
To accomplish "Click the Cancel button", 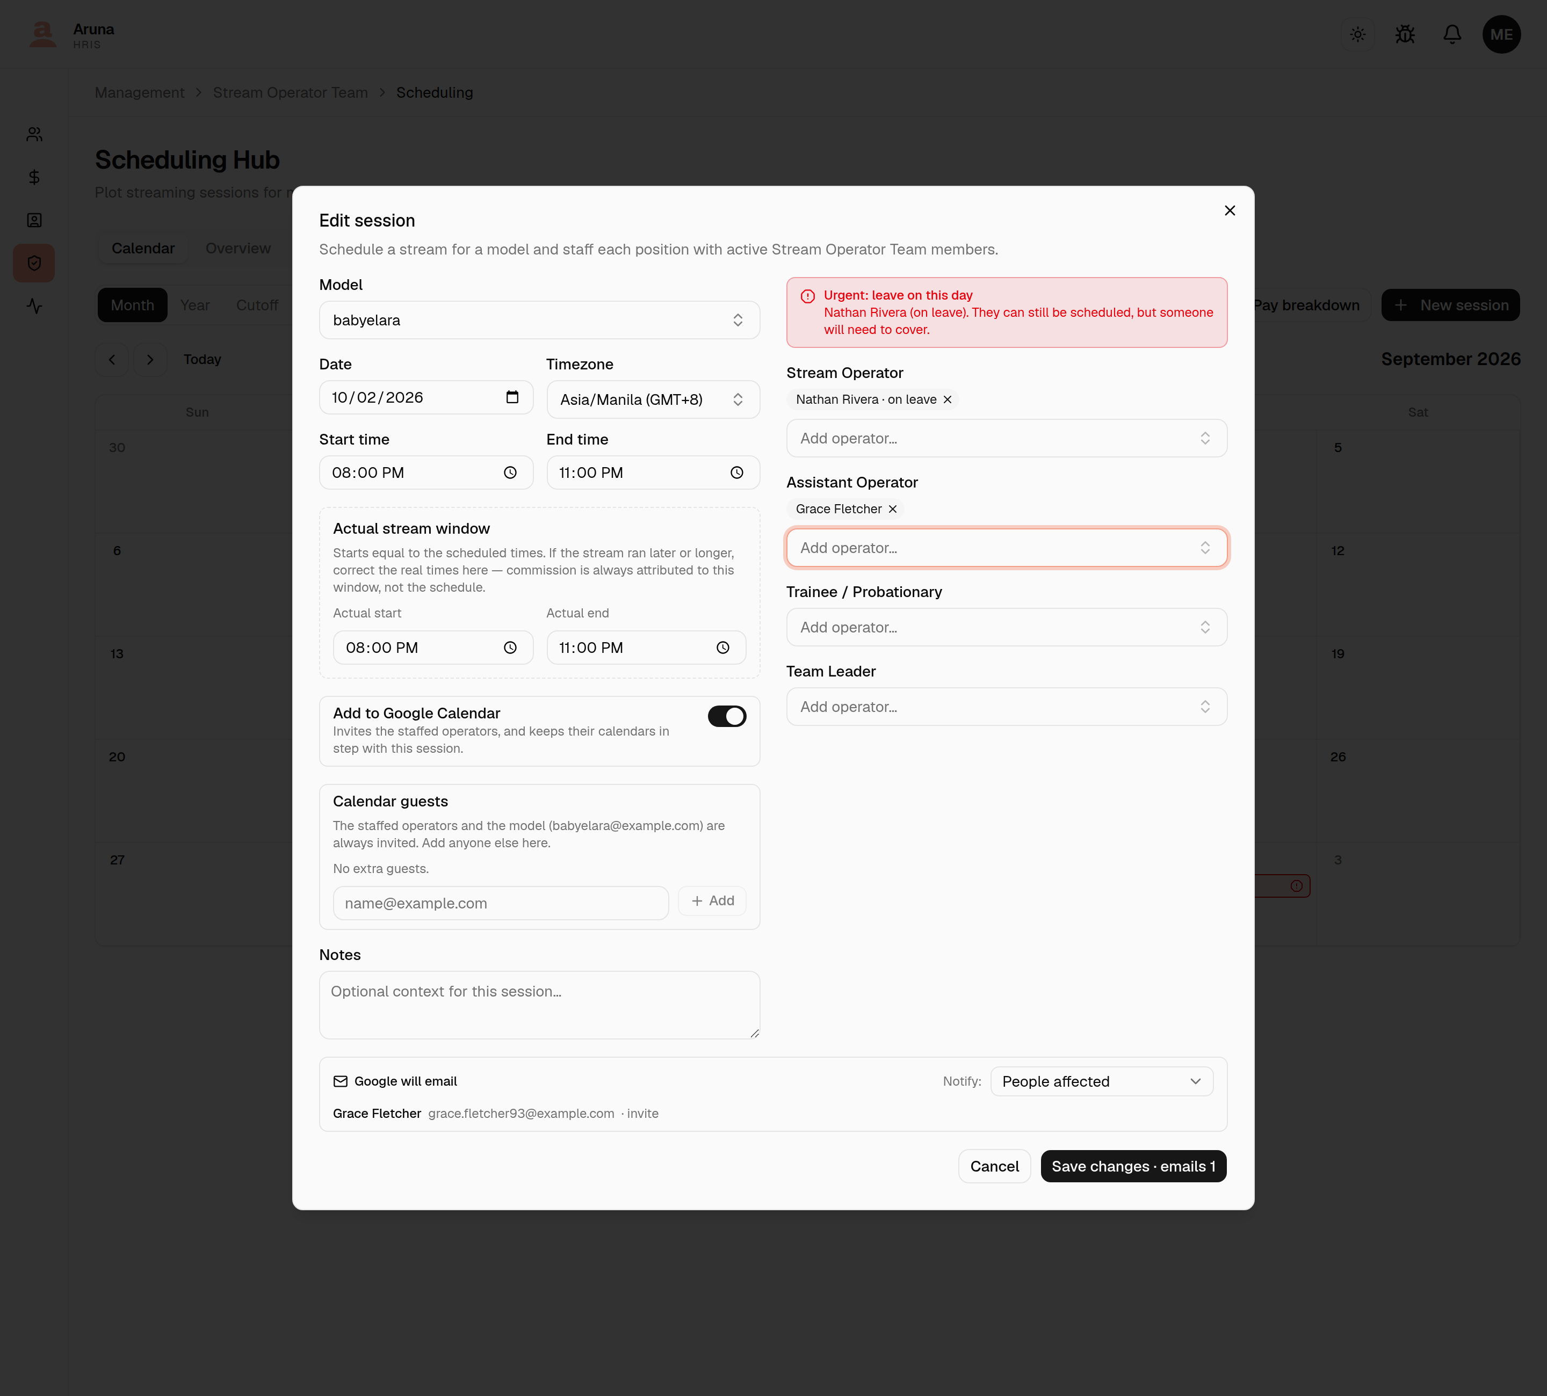I will [994, 1167].
